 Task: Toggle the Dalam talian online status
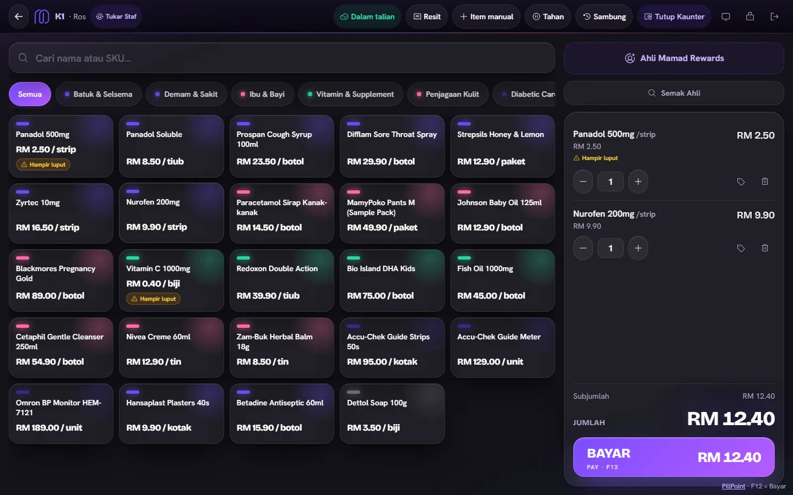[367, 16]
